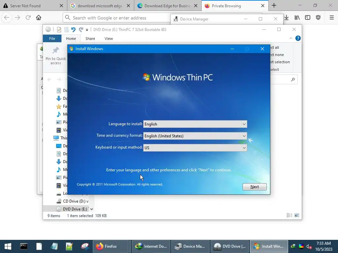Toggle Firefox sidebar icon
Image resolution: width=338 pixels, height=253 pixels.
[x=308, y=18]
